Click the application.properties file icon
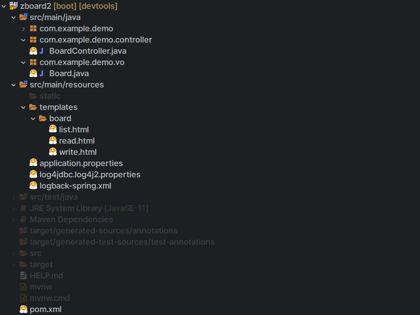 click(x=33, y=163)
